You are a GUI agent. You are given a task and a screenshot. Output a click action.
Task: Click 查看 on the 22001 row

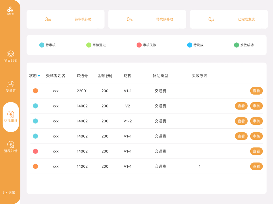pyautogui.click(x=256, y=91)
